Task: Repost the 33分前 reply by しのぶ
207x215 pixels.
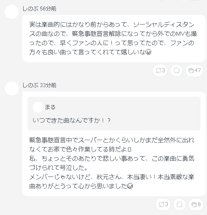Action: pos(163,204)
